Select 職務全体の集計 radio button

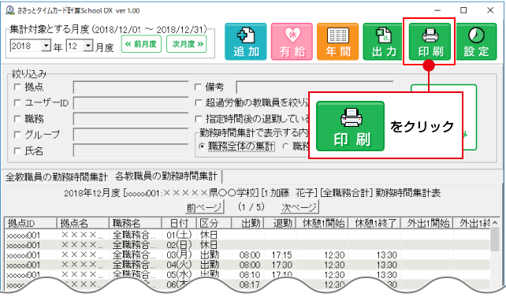coord(202,147)
